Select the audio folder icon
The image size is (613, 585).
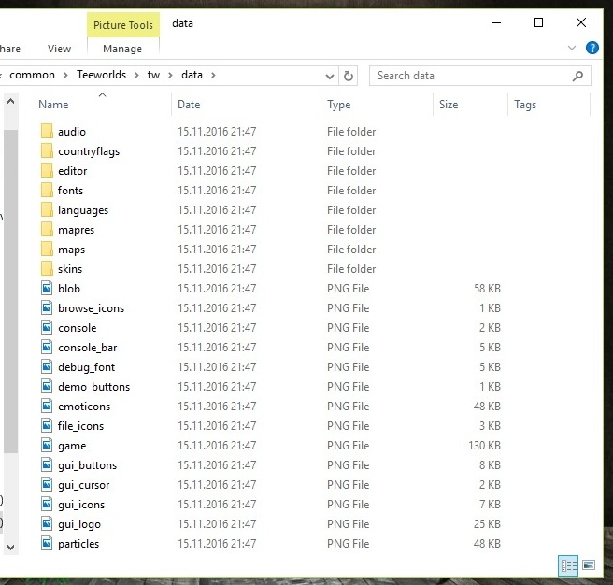click(48, 132)
